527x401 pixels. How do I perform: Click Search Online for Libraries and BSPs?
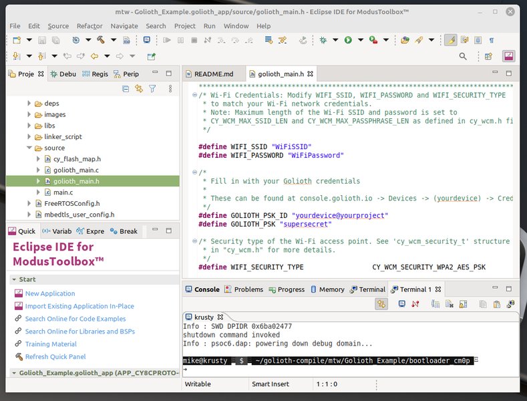[80, 331]
